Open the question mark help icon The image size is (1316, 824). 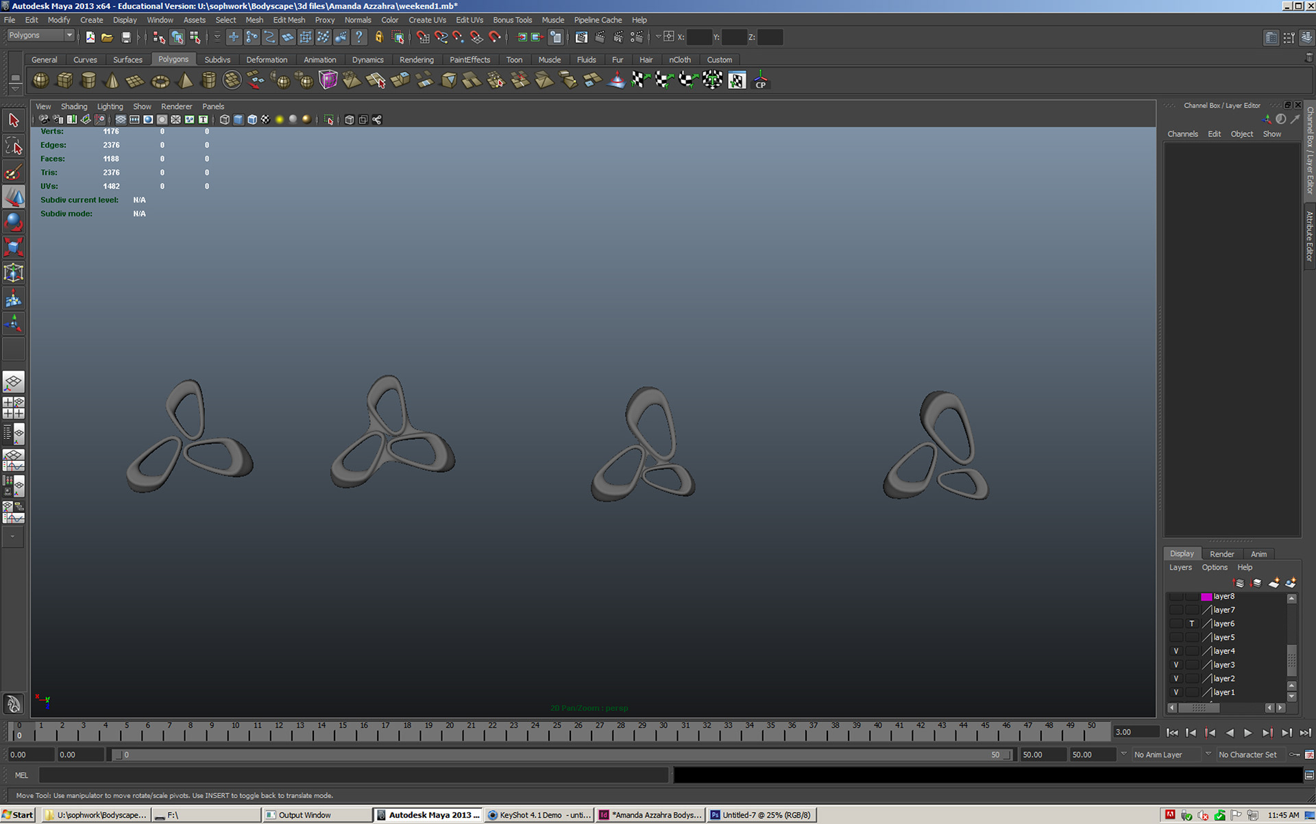tap(358, 37)
